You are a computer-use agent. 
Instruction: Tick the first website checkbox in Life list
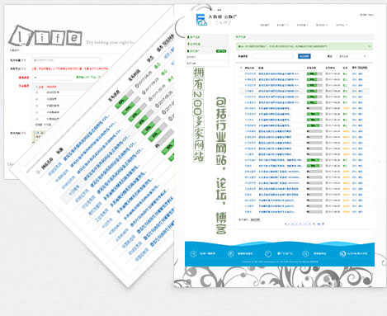pyautogui.click(x=37, y=92)
